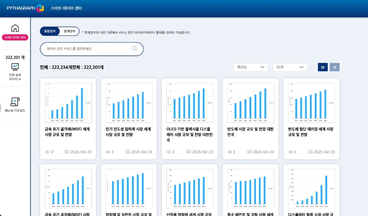Click the keyword search input field
The height and width of the screenshot is (216, 368).
(x=88, y=49)
